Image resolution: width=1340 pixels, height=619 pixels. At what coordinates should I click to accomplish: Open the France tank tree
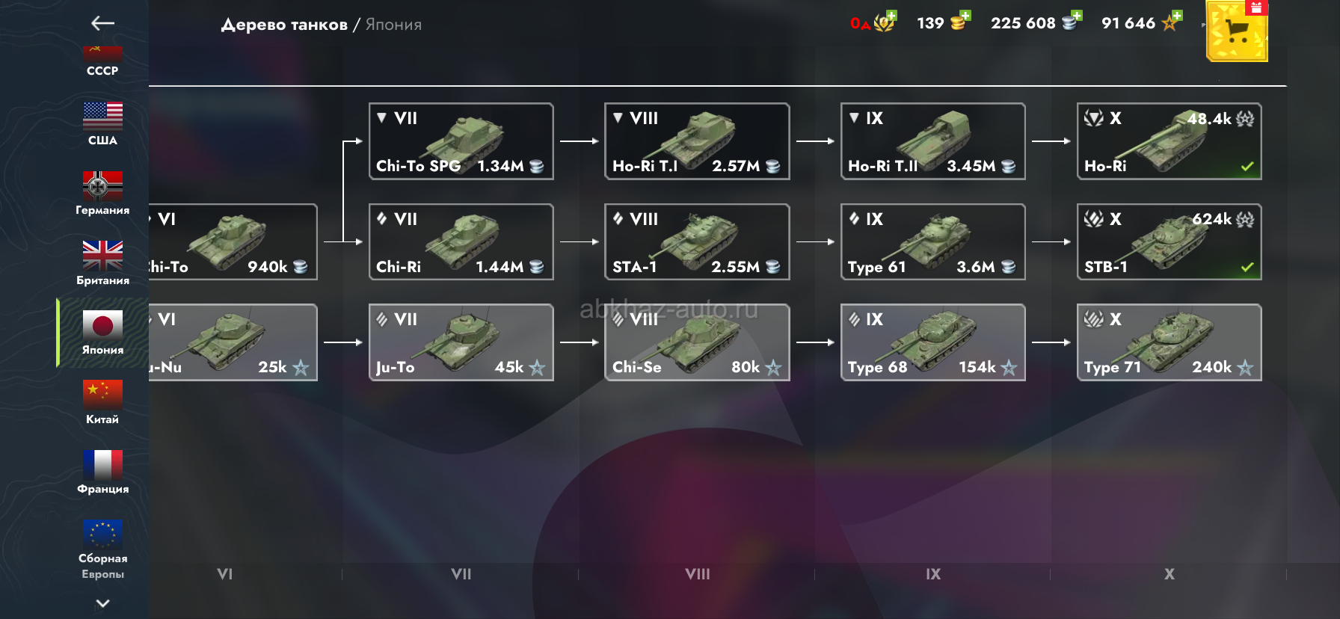click(x=102, y=472)
